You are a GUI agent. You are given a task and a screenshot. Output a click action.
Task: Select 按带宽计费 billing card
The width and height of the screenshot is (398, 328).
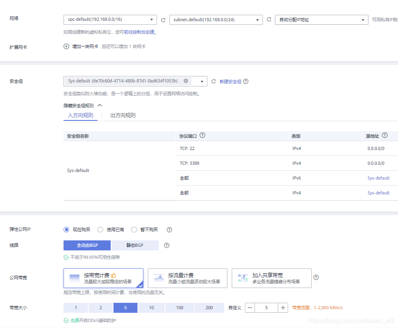point(103,278)
